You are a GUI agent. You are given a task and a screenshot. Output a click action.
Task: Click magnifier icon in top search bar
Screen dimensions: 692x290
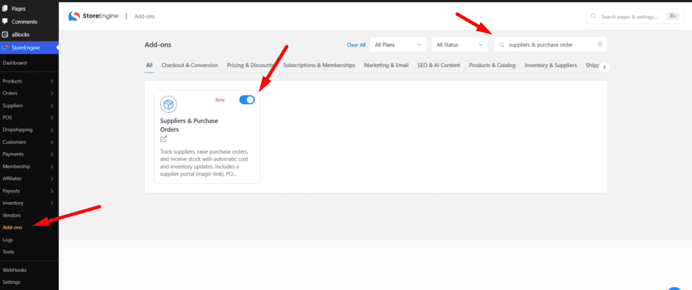pyautogui.click(x=594, y=17)
